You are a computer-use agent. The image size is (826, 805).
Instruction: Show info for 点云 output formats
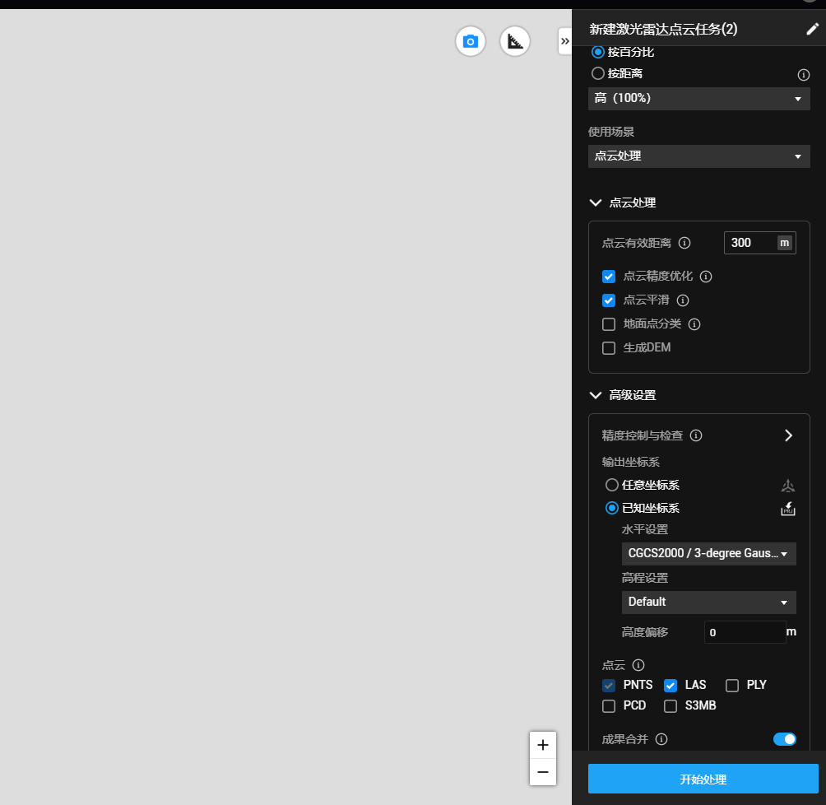click(x=638, y=665)
